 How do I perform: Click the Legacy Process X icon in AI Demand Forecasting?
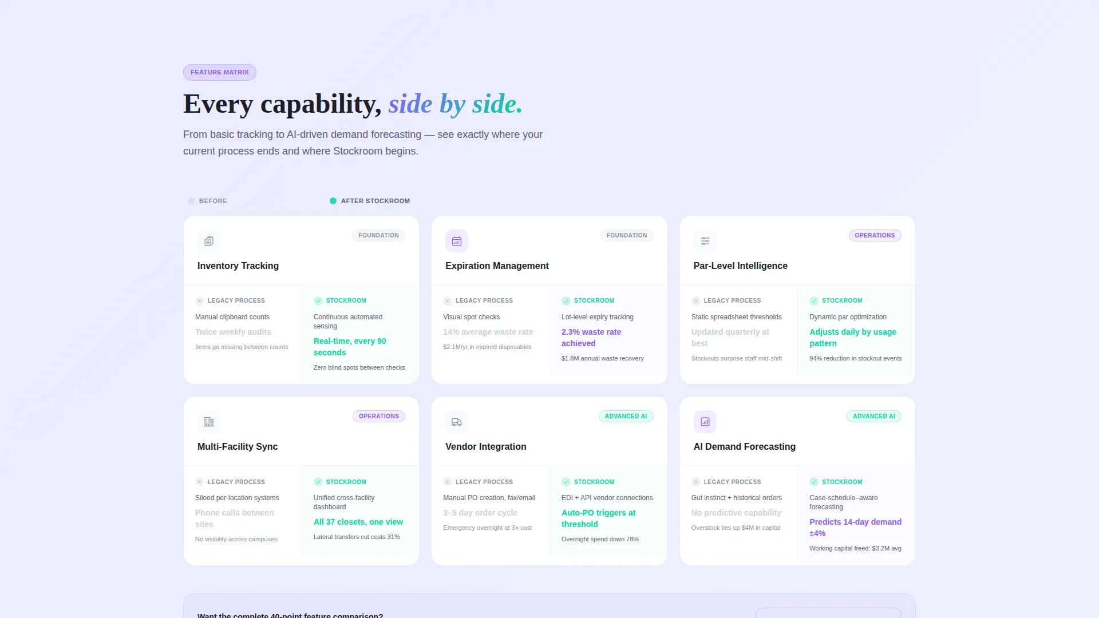696,482
